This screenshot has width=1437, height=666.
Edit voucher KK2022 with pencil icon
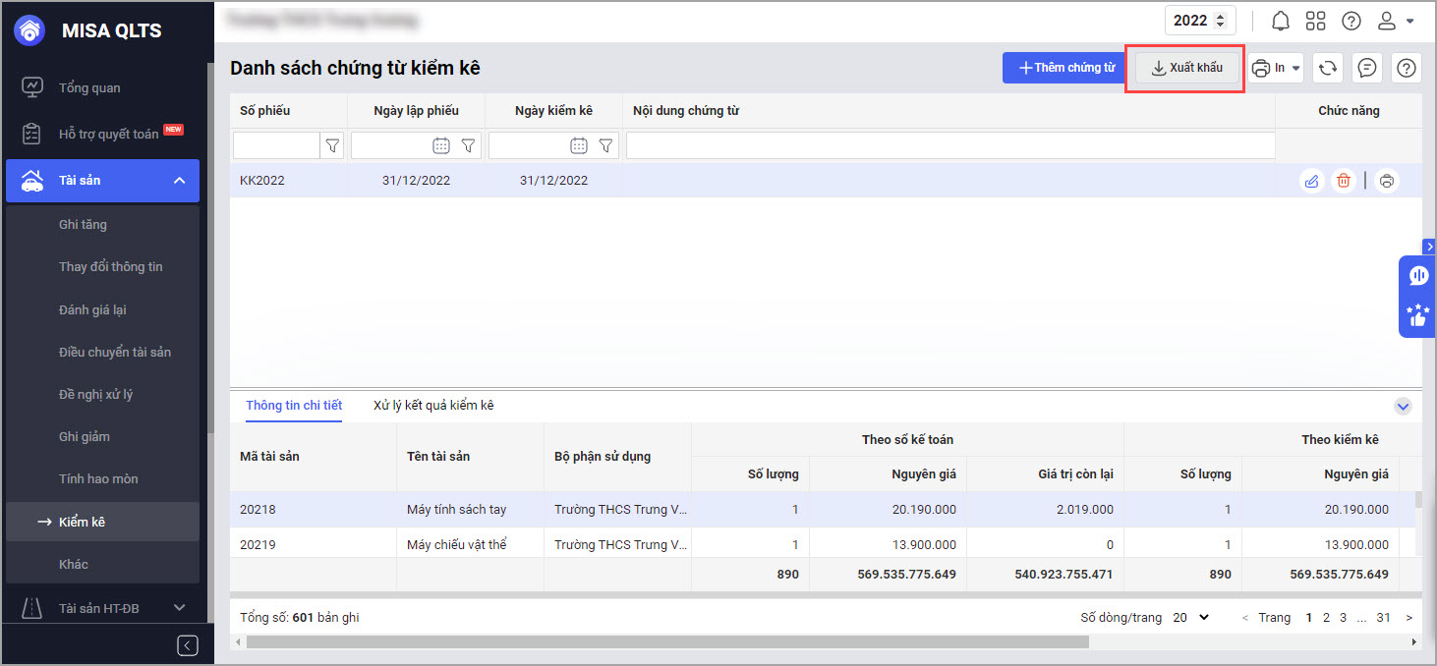point(1311,181)
